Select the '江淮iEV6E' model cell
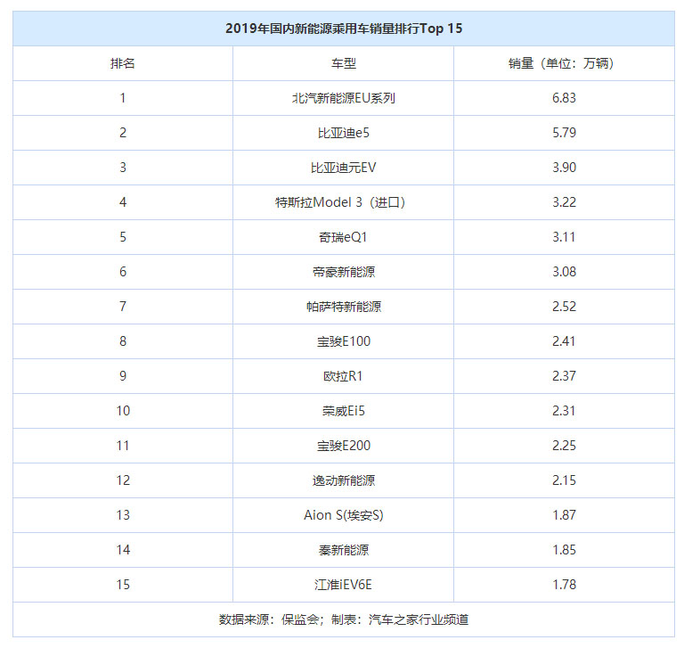 pos(343,585)
